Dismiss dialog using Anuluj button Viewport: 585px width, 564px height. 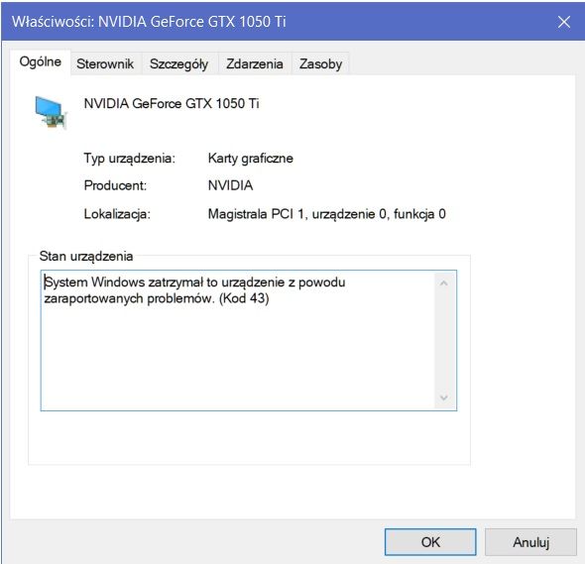pyautogui.click(x=530, y=541)
